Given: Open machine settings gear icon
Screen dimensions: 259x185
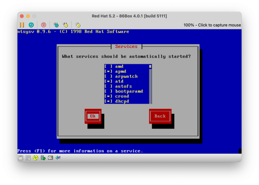Looking at the screenshot, I should (x=78, y=25).
